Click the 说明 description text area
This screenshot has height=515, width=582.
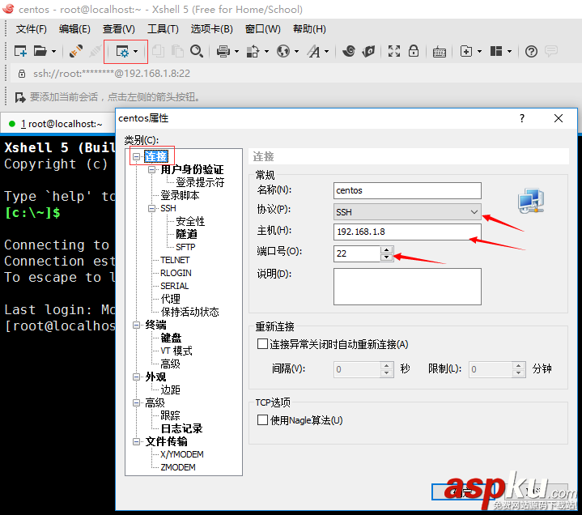pos(407,287)
